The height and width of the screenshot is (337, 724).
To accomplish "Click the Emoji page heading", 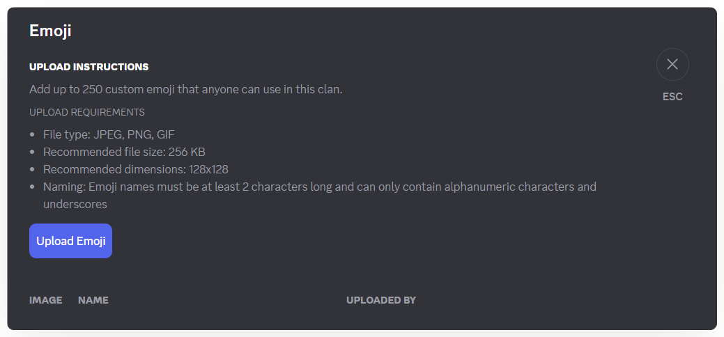I will (50, 31).
